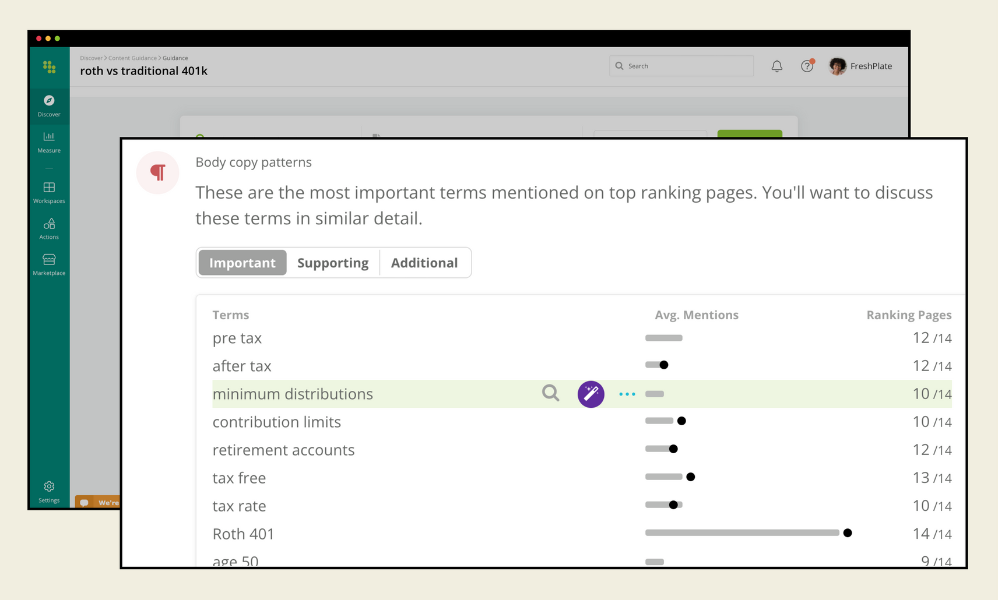Click the search magnifier on minimum distributions row
Image resolution: width=998 pixels, height=600 pixels.
[x=550, y=393]
